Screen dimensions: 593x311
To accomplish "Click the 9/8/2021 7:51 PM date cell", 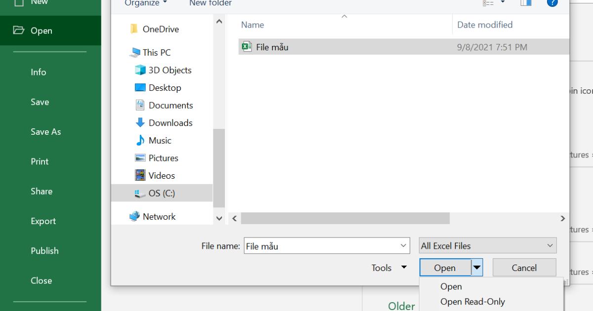I will (492, 47).
